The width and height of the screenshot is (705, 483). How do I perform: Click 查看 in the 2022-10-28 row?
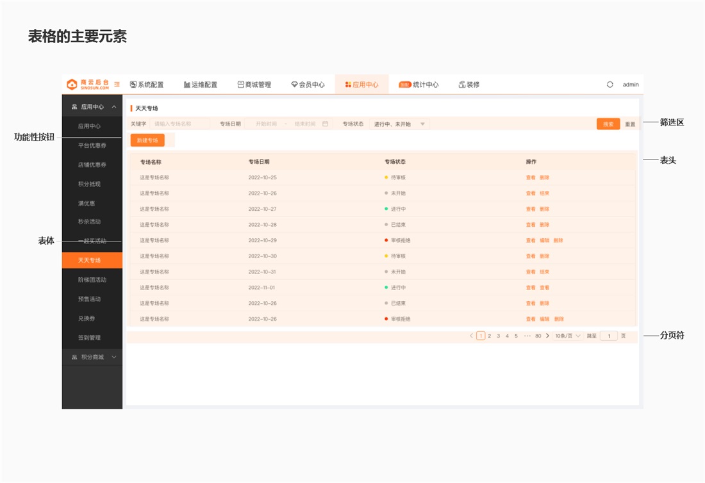(x=531, y=225)
